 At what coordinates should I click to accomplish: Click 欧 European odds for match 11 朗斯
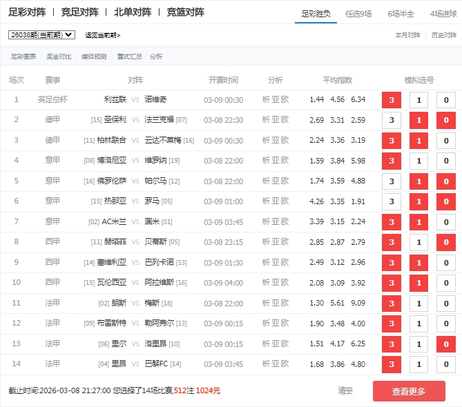tap(285, 304)
